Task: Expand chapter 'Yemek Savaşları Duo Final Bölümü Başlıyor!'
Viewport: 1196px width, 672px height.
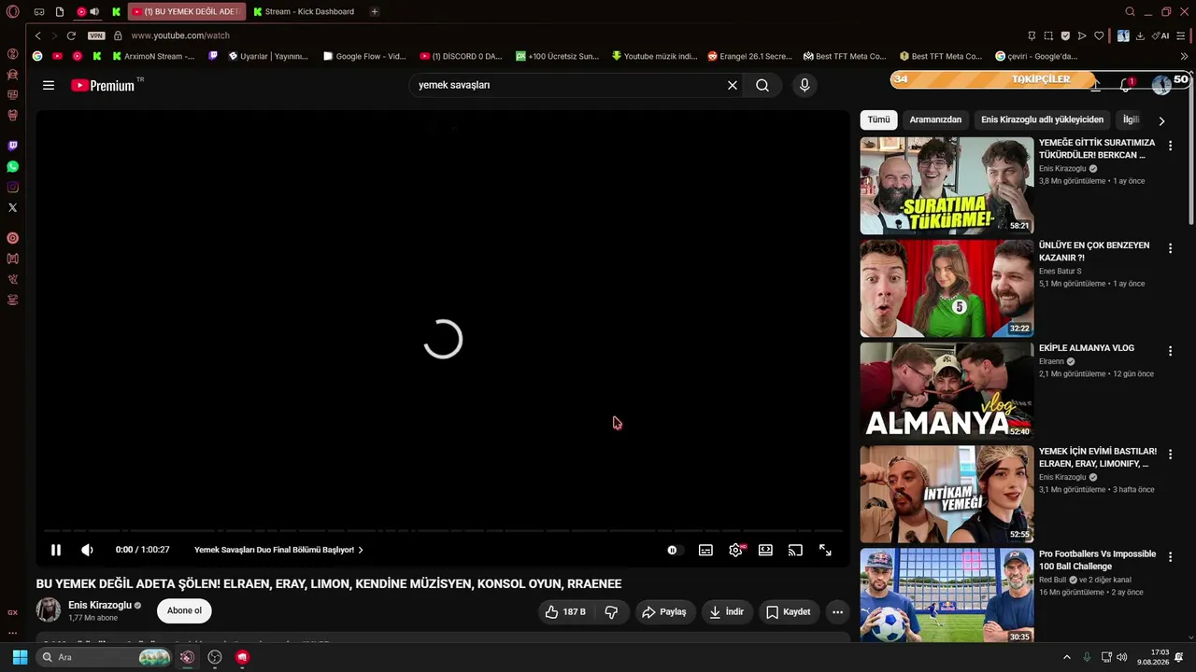Action: [278, 550]
